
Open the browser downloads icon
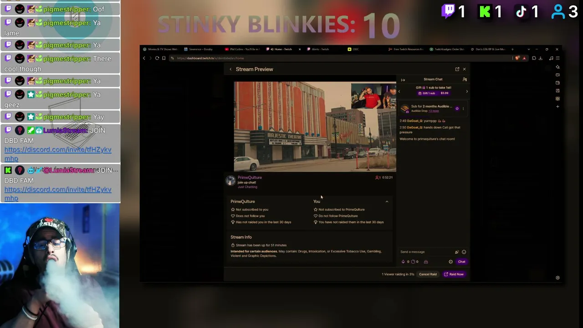tap(541, 58)
